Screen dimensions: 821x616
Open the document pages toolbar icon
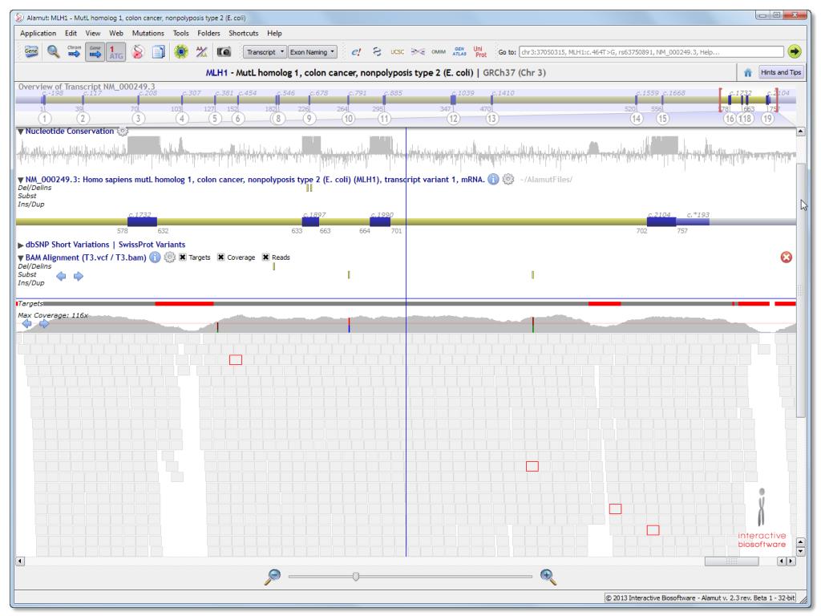pos(159,52)
